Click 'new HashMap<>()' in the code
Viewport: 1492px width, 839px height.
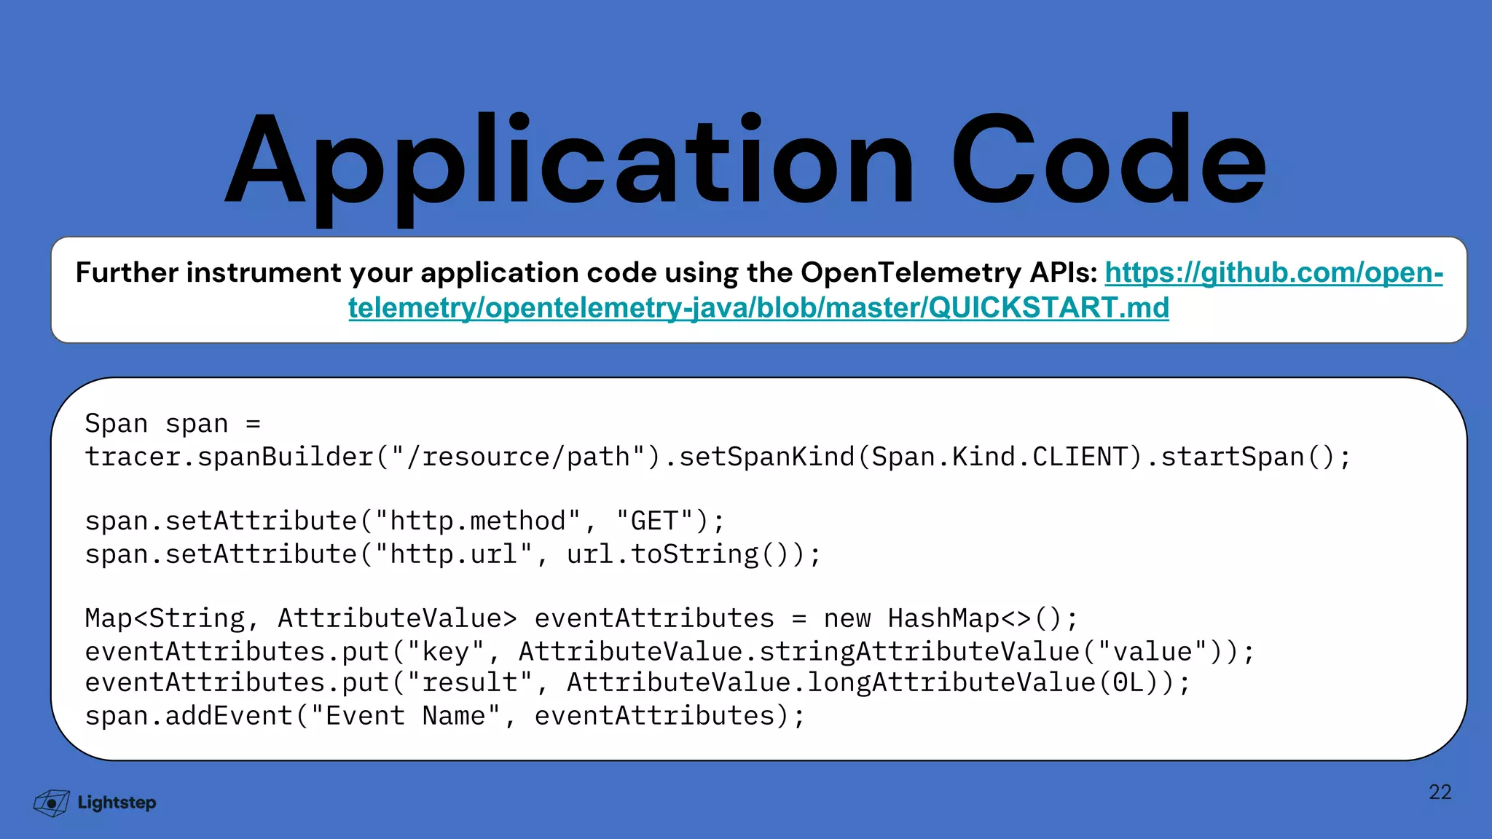[x=941, y=619]
